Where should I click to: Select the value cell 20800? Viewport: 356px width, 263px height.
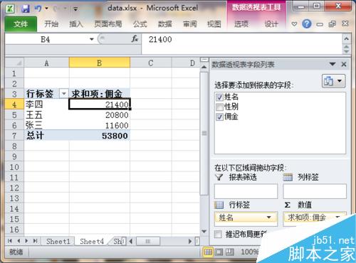[x=100, y=115]
